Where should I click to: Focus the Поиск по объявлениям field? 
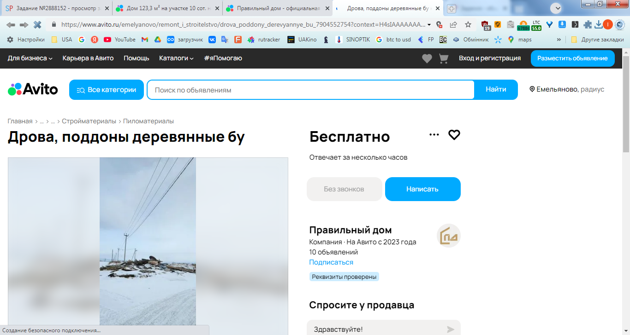pyautogui.click(x=310, y=90)
